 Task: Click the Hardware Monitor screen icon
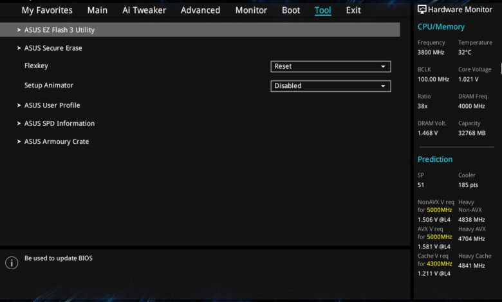click(x=422, y=10)
